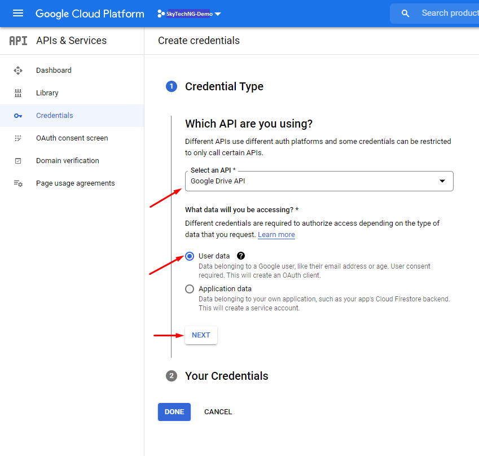Click the Credentials key icon
The height and width of the screenshot is (456, 479).
(x=18, y=116)
